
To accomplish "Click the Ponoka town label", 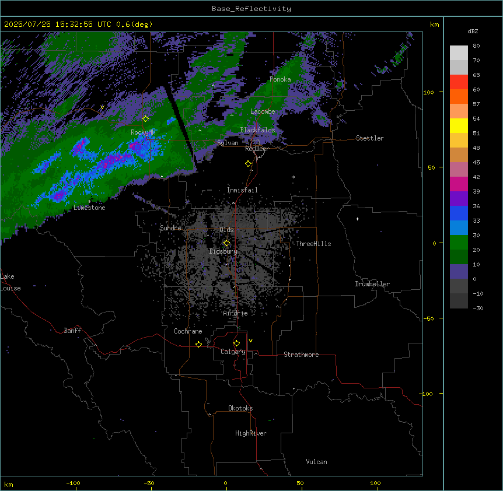I will (280, 79).
